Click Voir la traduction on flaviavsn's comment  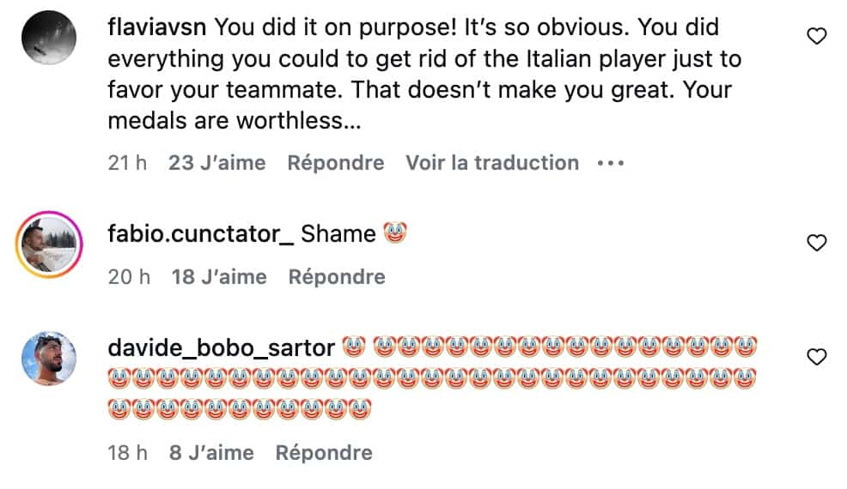(492, 163)
